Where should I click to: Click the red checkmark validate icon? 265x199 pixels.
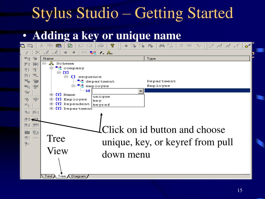[x=93, y=53]
